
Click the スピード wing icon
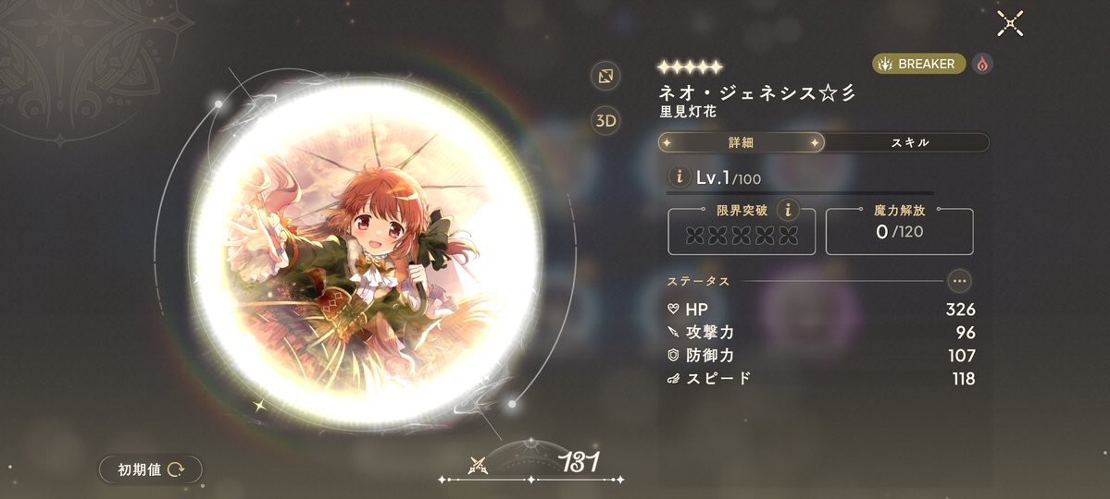(673, 379)
